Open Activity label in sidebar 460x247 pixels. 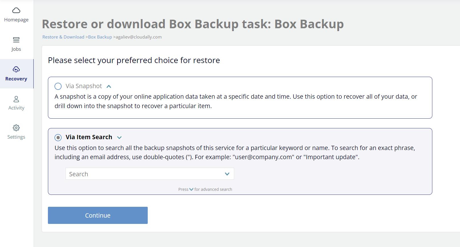(16, 108)
